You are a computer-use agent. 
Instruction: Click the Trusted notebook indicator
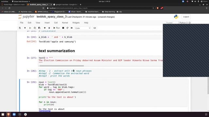169,23
